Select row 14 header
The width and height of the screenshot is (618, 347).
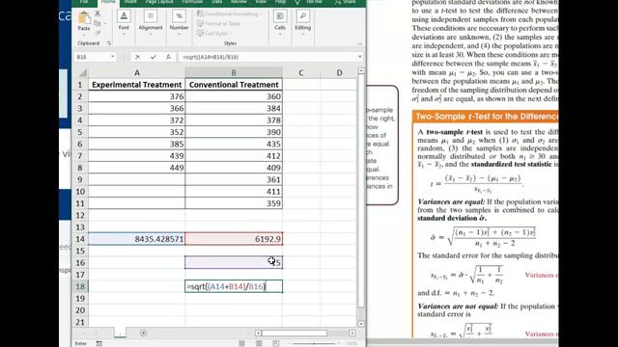tap(80, 239)
